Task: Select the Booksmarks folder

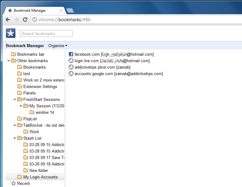Action: tap(34, 67)
